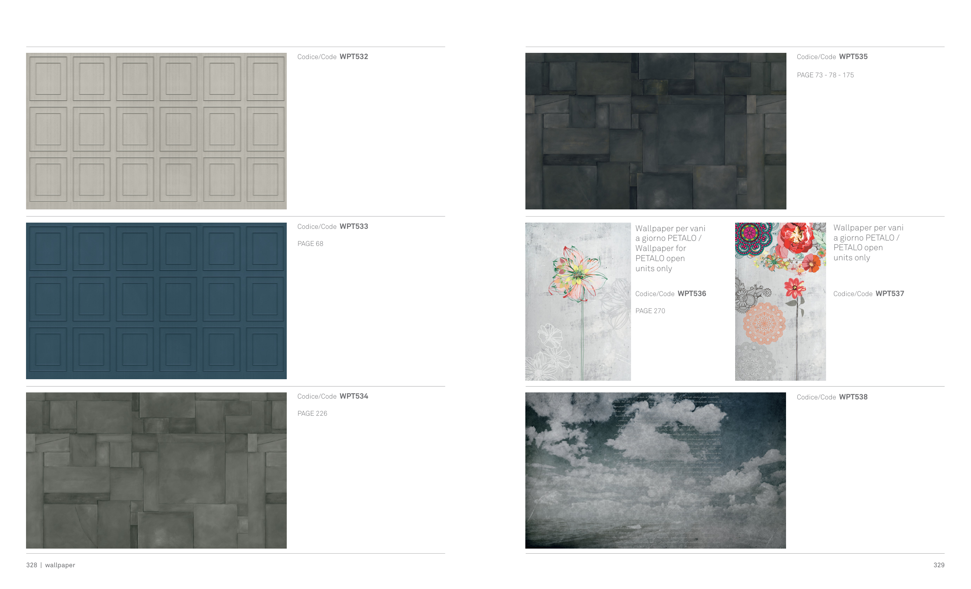Select the blue paneled WPT533 wallpaper image

156,301
